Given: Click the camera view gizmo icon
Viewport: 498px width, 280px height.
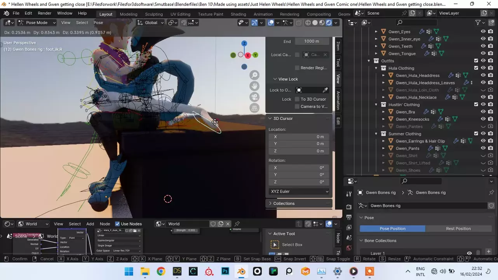Looking at the screenshot, I should pos(254,97).
